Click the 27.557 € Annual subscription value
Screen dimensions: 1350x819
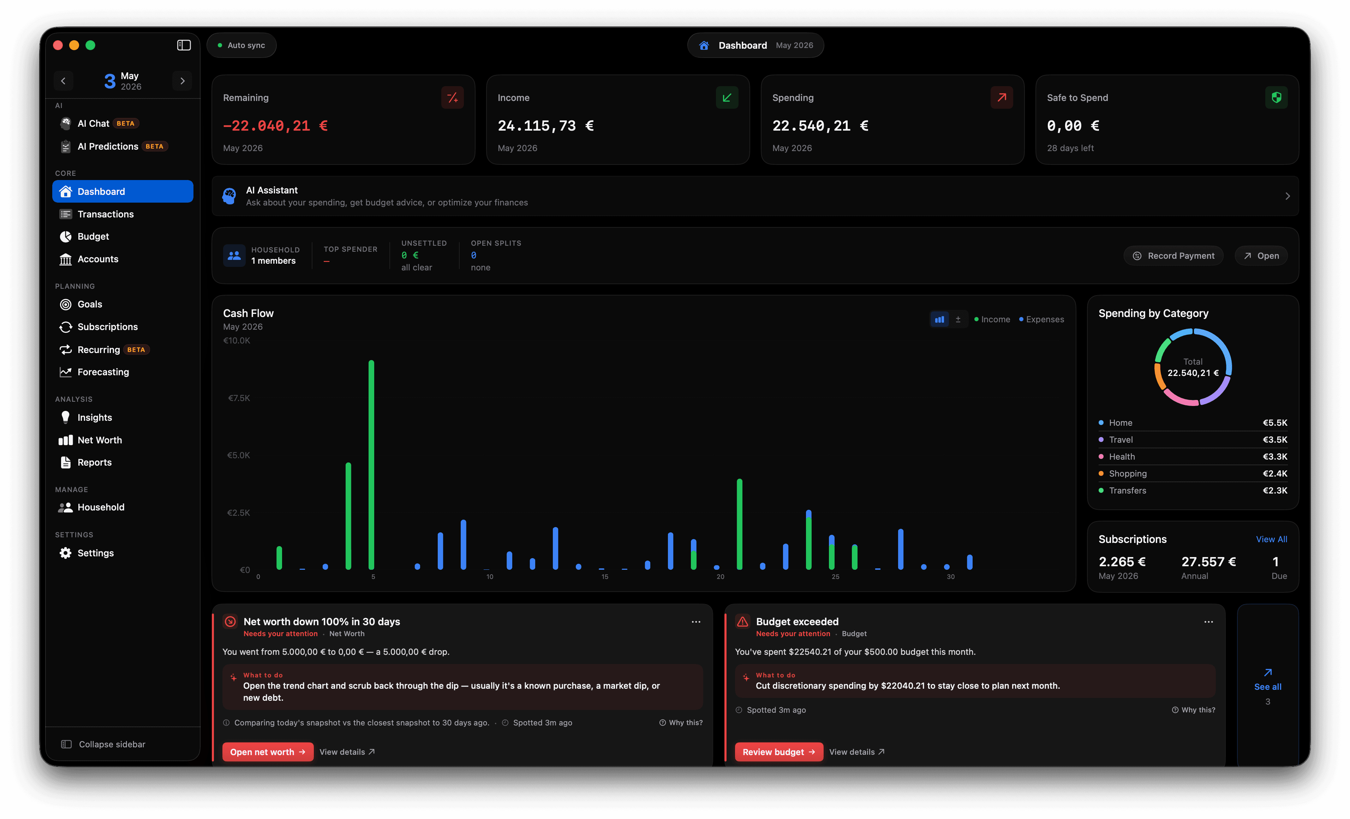(x=1209, y=562)
